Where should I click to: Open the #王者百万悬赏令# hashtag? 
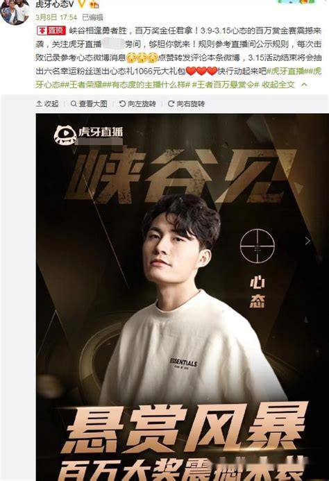point(226,85)
